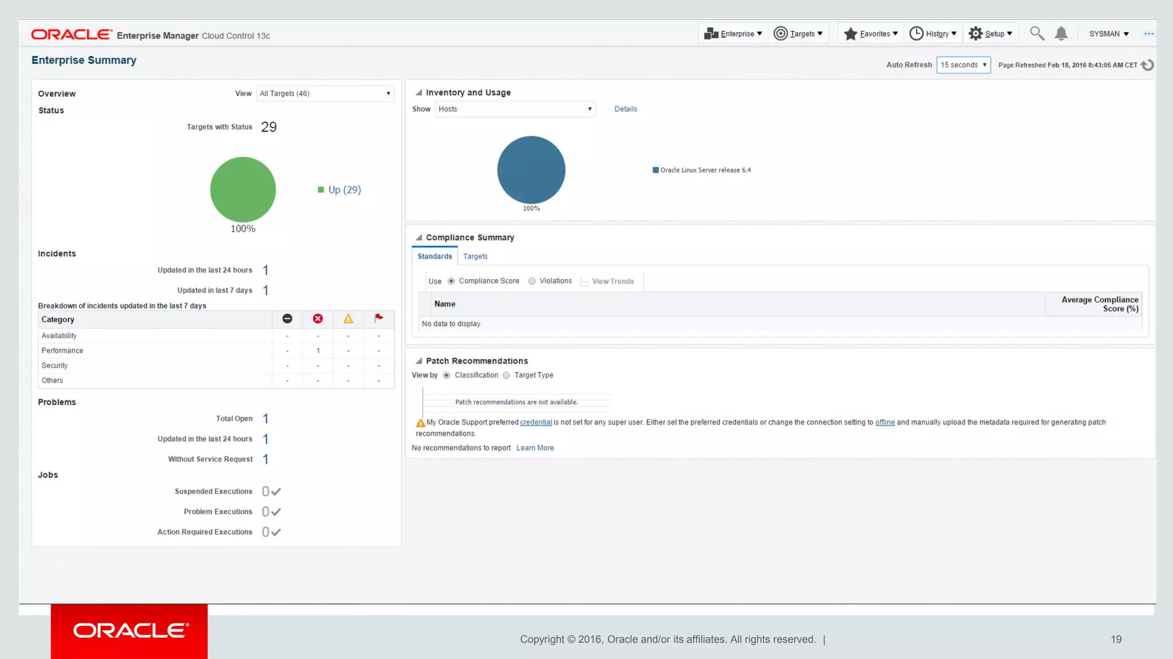The height and width of the screenshot is (659, 1173).
Task: Select the Violations radio button
Action: coord(532,281)
